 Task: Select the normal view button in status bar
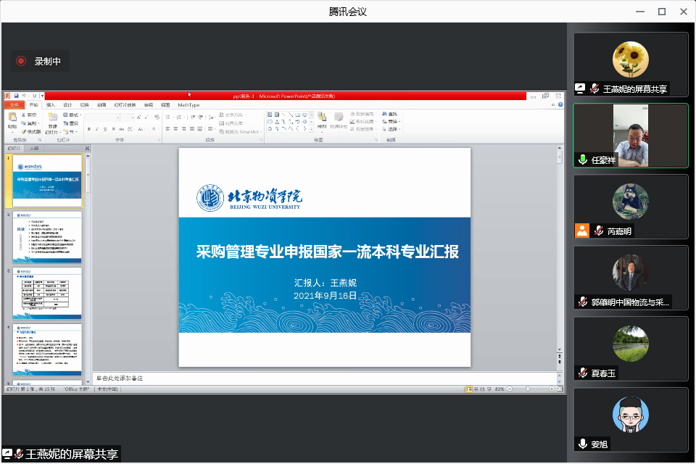pyautogui.click(x=470, y=389)
